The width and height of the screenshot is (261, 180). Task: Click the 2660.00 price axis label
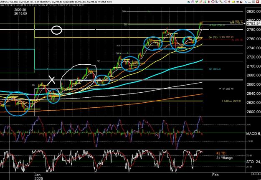pos(253,84)
